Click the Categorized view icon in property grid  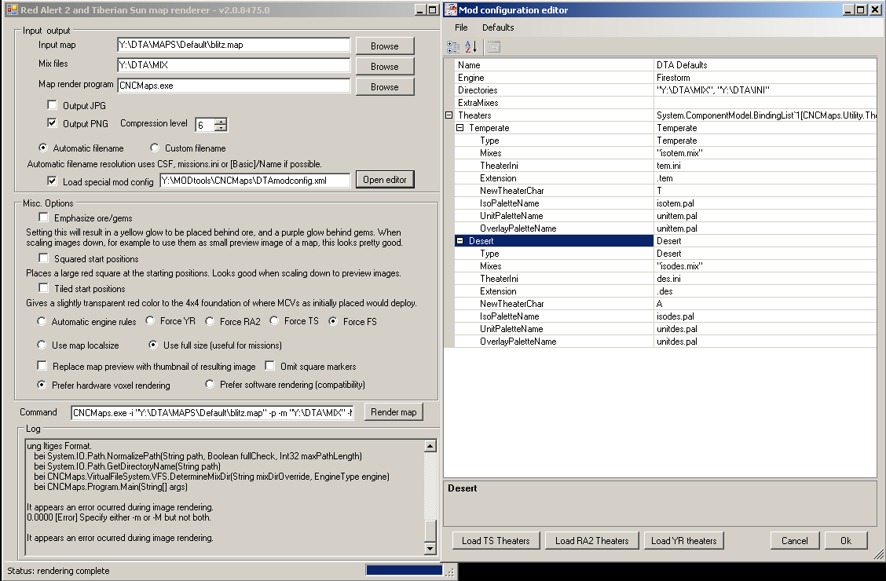(453, 47)
